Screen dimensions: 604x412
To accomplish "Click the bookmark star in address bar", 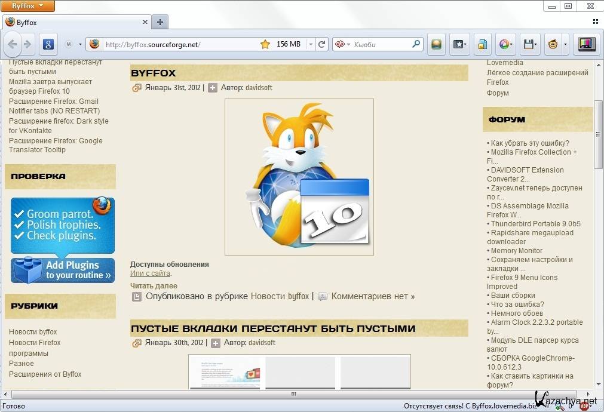I will pyautogui.click(x=265, y=44).
